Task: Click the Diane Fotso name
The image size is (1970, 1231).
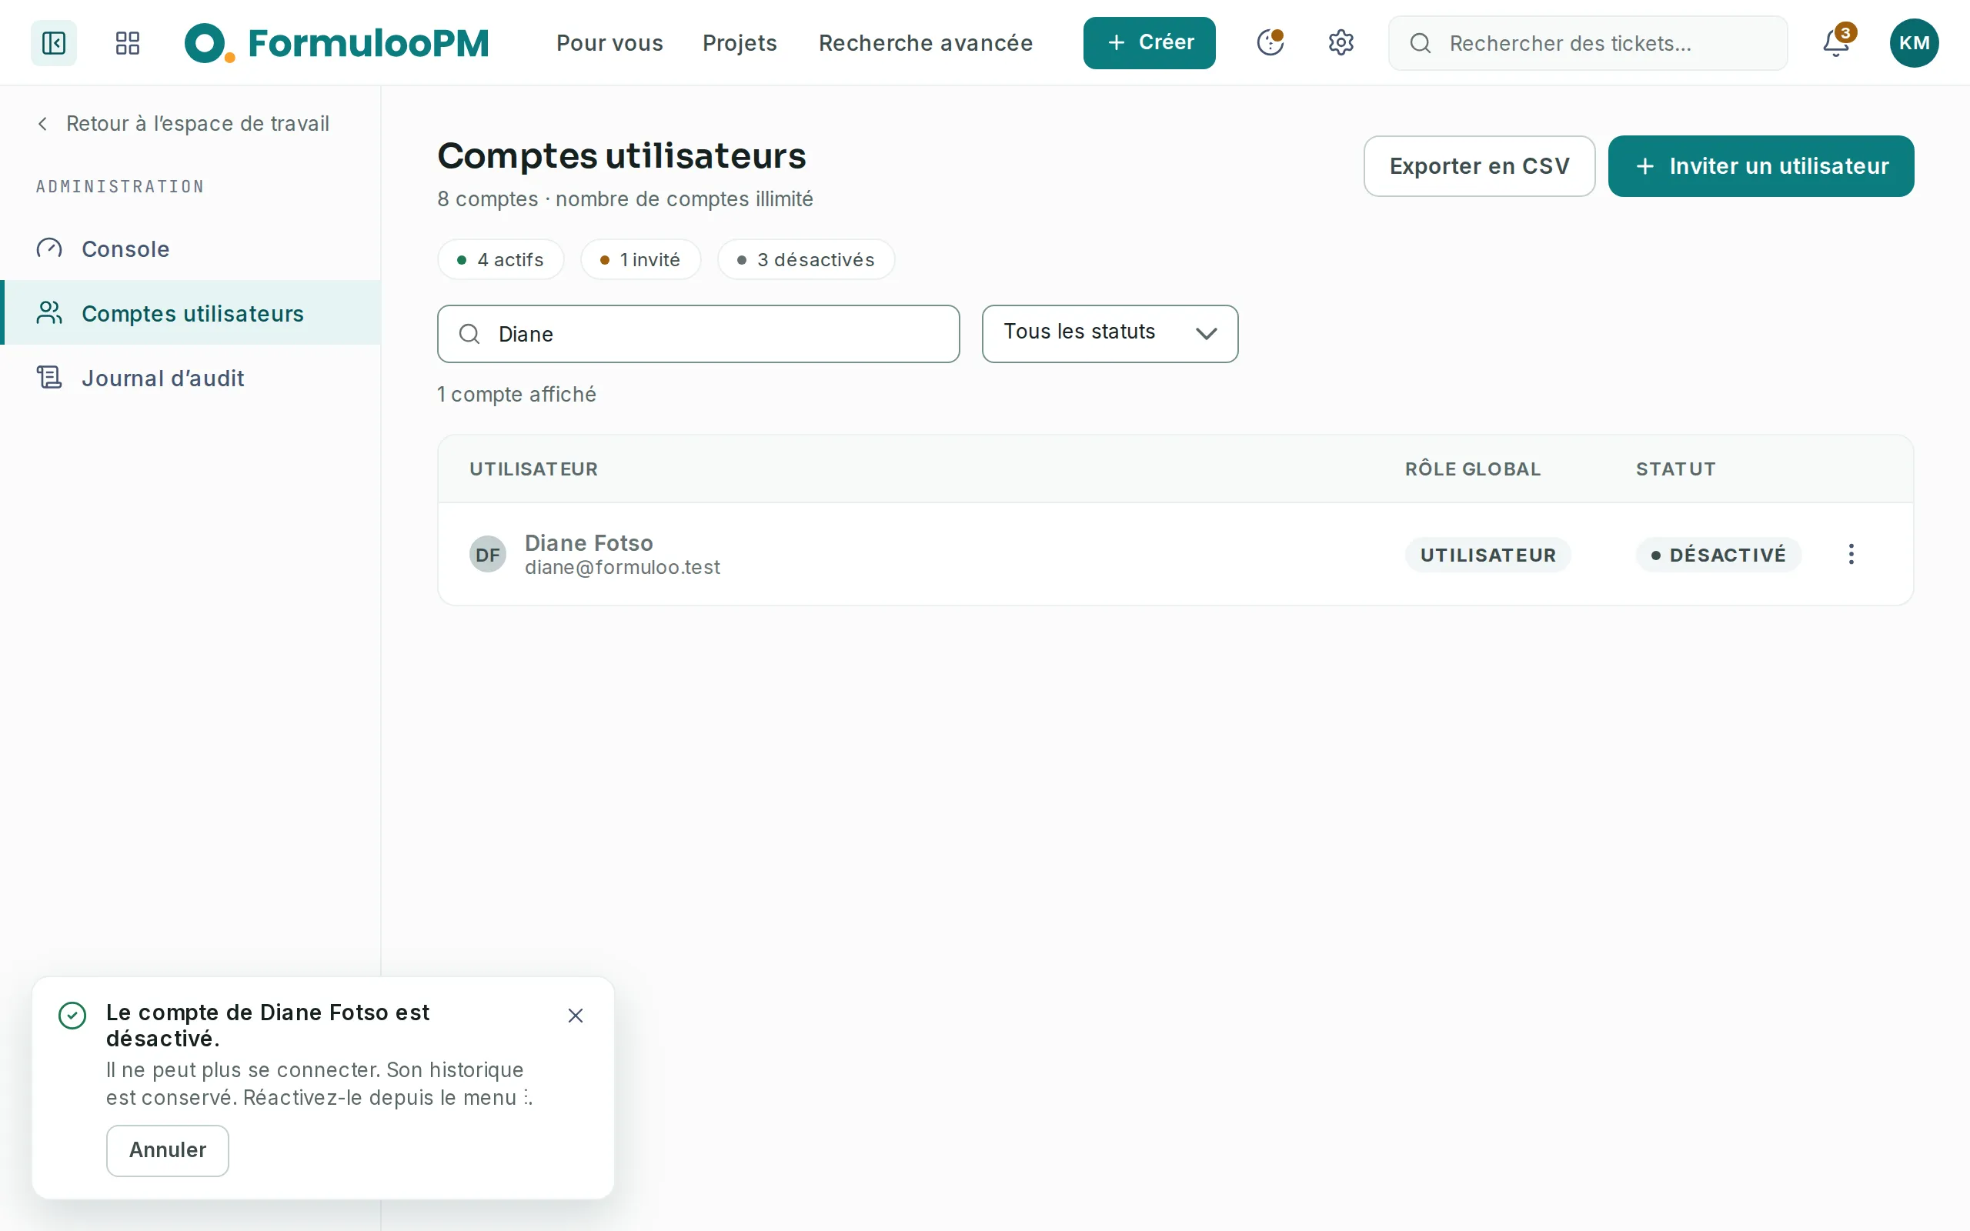Action: [x=589, y=543]
